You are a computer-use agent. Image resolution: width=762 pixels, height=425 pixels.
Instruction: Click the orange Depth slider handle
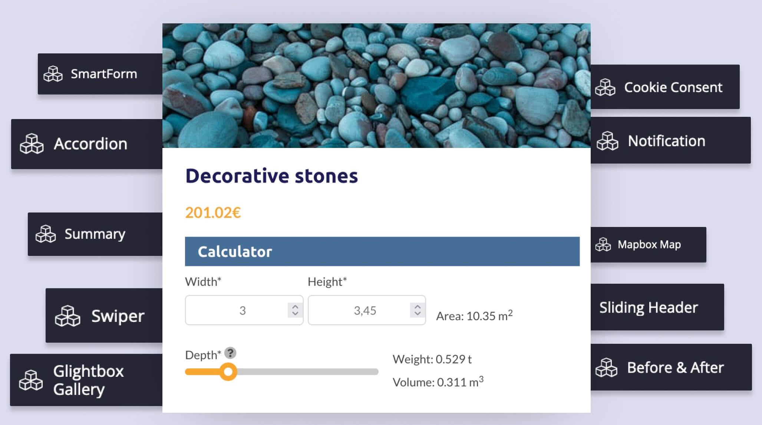(x=228, y=372)
